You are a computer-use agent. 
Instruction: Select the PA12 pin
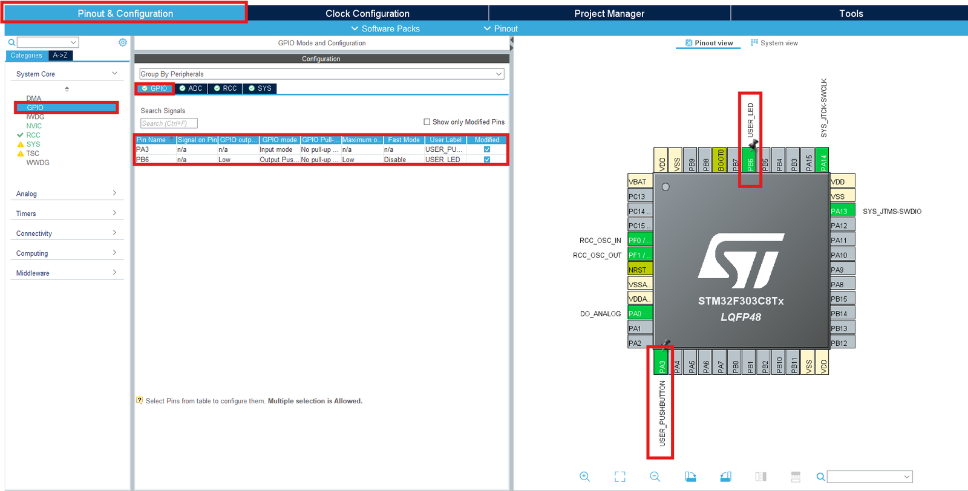[842, 225]
